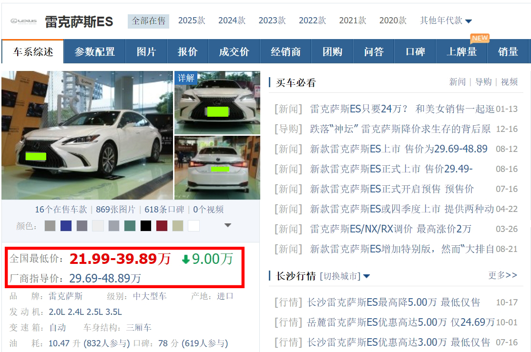This screenshot has width=531, height=352.
Task: Filter 买车必看 by 导购
Action: (483, 82)
